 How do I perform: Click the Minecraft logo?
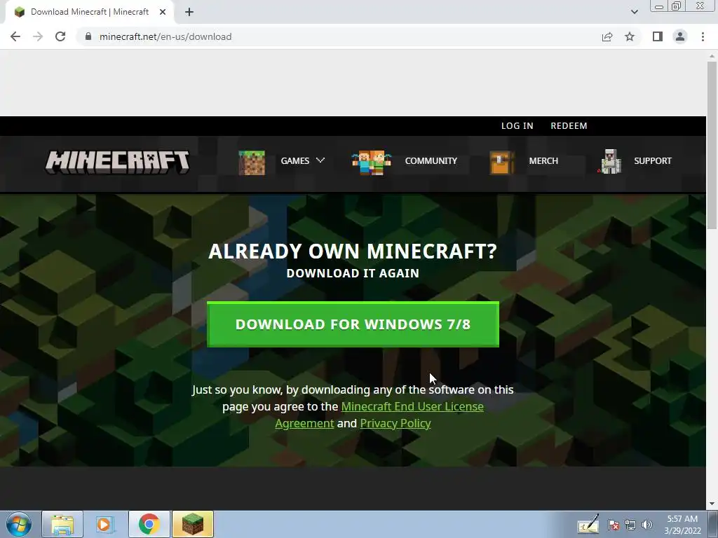pyautogui.click(x=117, y=162)
